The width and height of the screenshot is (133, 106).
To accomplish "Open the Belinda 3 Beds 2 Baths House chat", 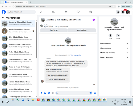I will (18, 46).
